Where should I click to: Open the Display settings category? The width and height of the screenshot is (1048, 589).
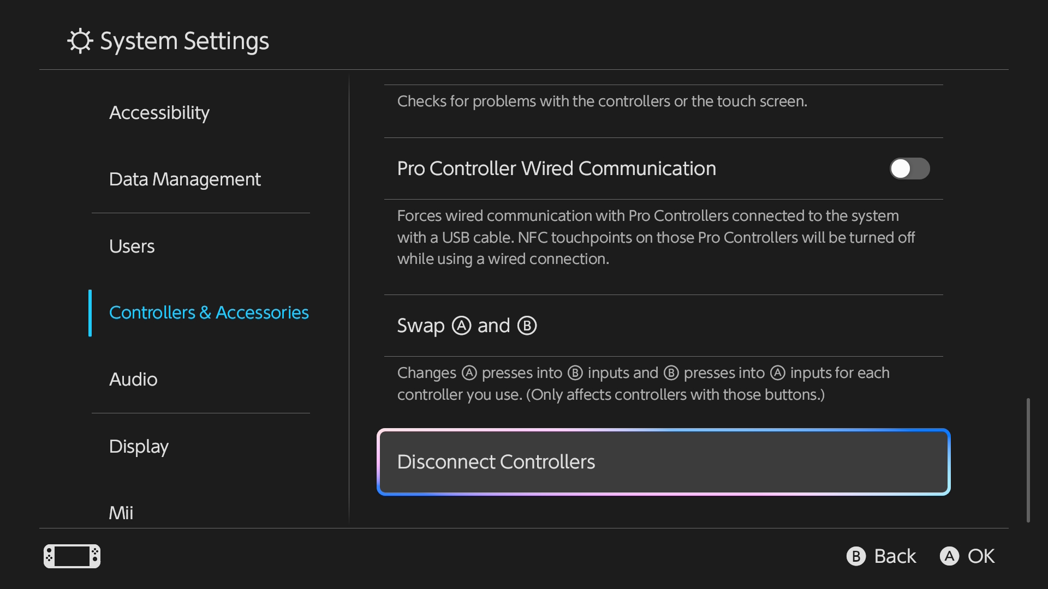139,447
